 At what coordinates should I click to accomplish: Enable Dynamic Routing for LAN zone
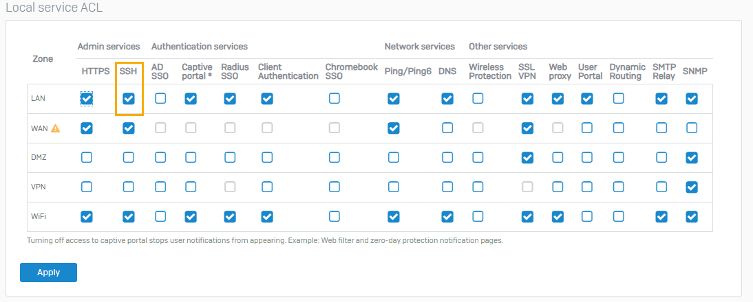tap(619, 99)
